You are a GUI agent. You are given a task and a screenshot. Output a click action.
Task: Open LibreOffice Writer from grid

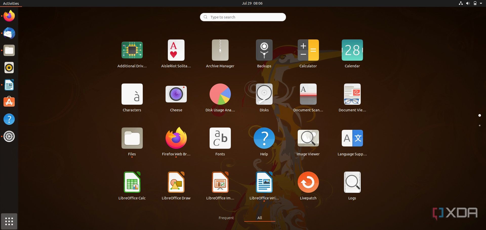[x=264, y=182]
